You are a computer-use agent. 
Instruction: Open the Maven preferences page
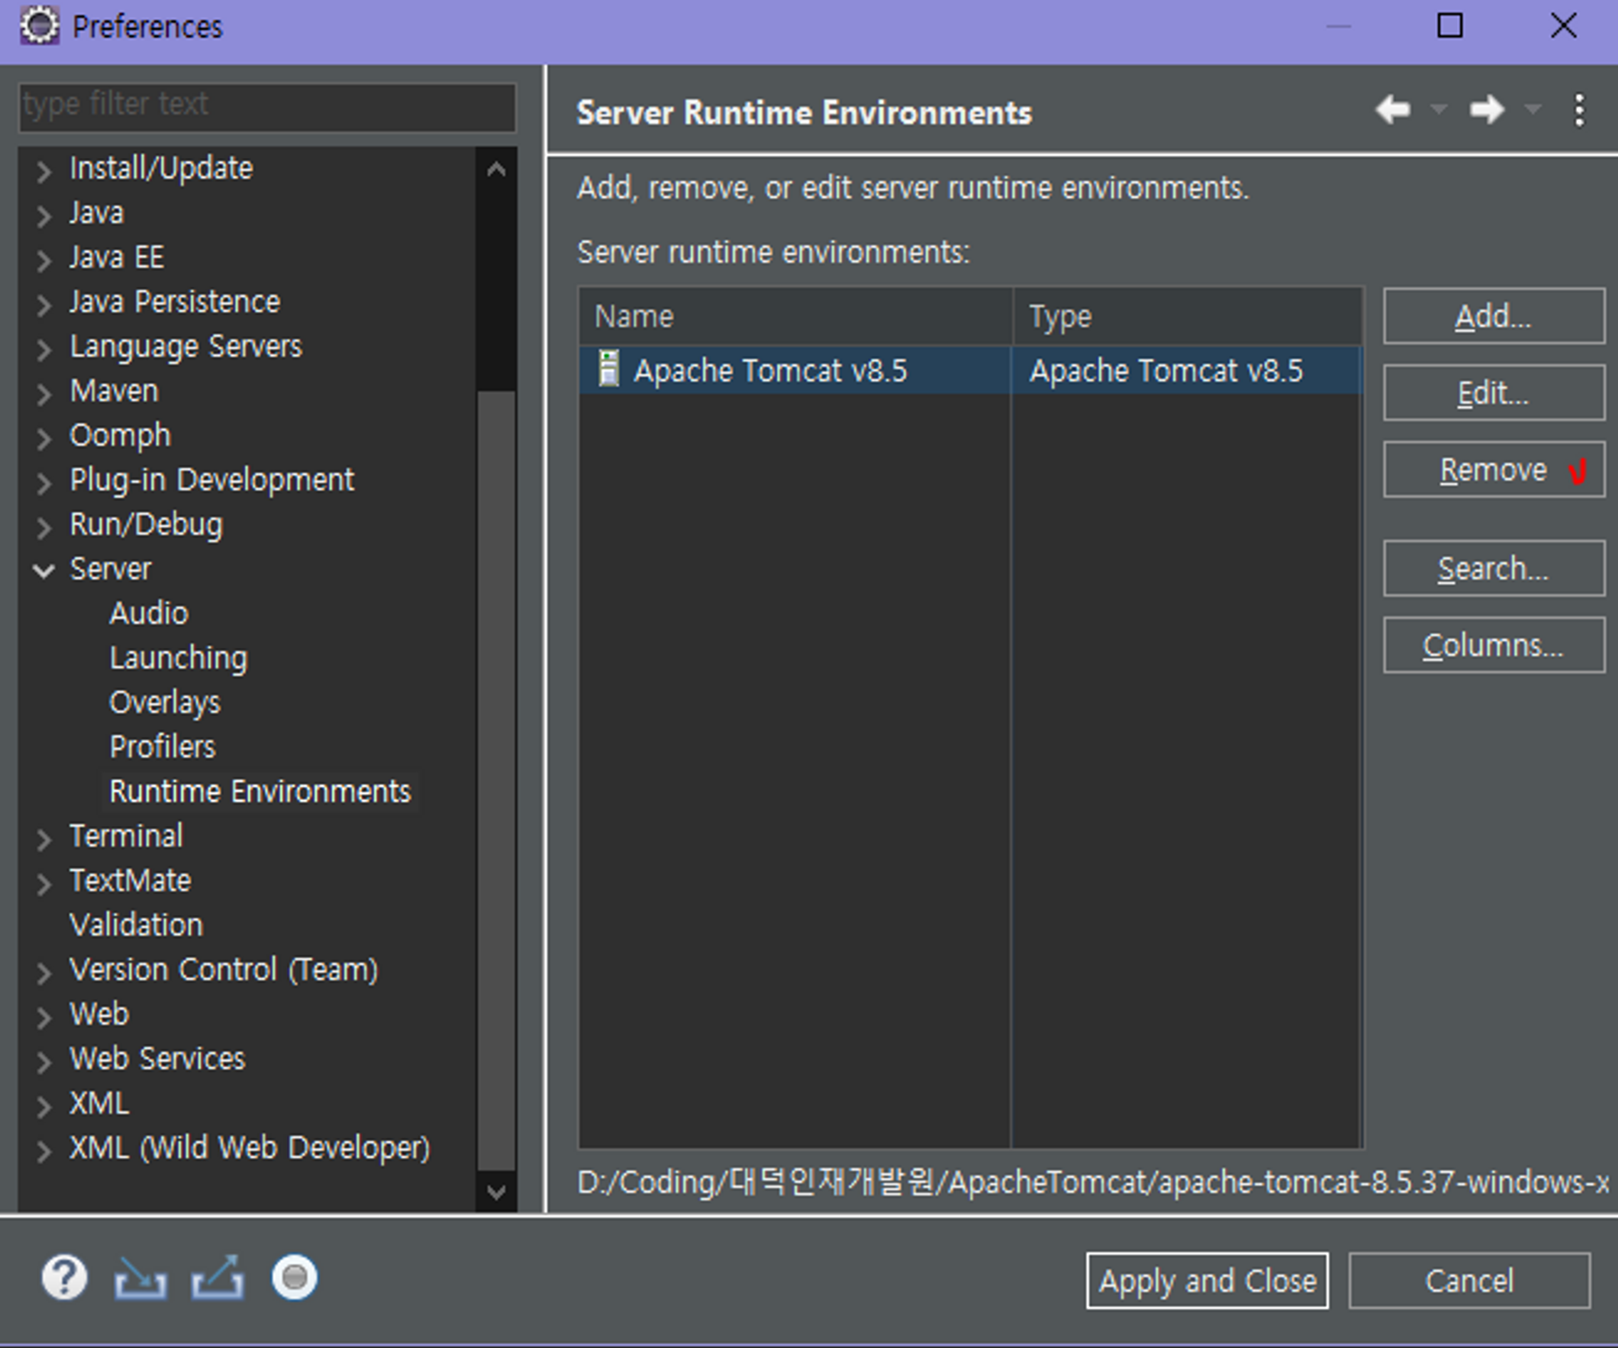coord(114,391)
